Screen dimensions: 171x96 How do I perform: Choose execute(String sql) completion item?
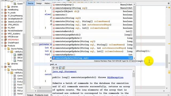click(x=92, y=18)
